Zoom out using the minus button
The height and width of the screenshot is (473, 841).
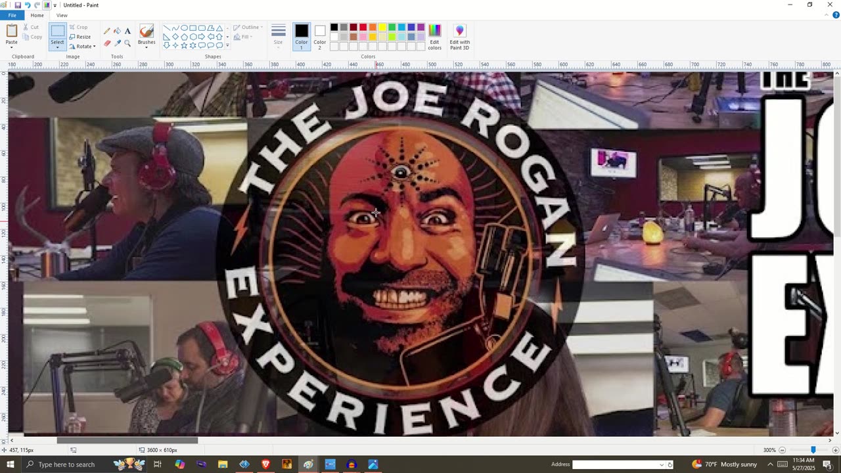click(782, 450)
